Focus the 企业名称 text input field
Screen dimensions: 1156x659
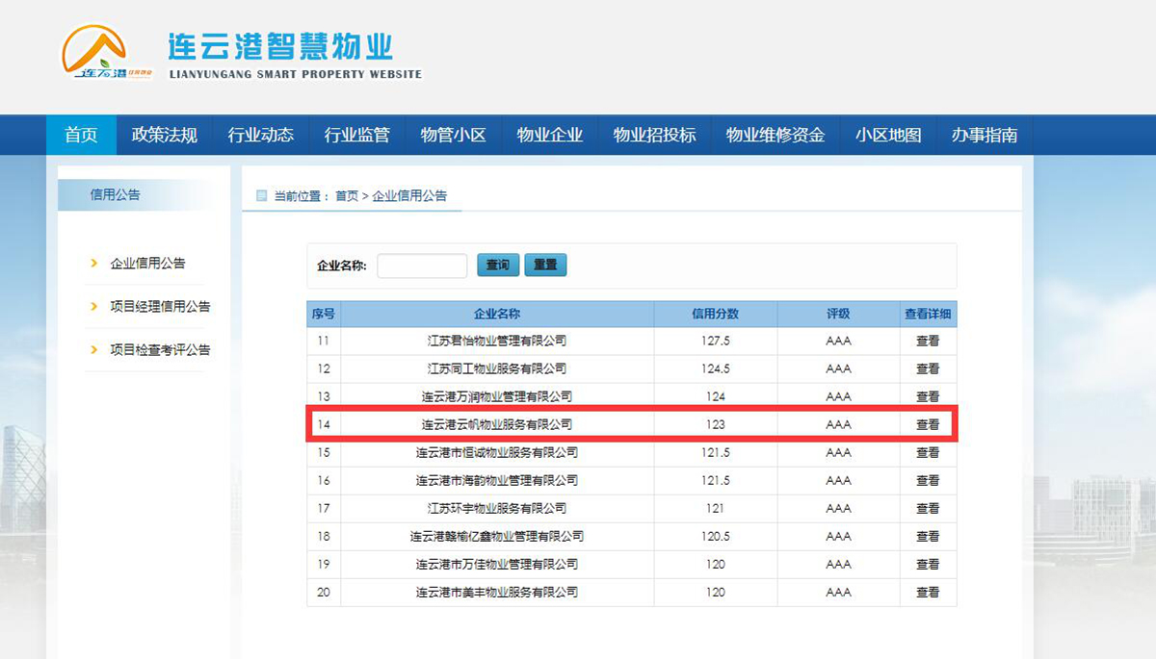point(422,266)
